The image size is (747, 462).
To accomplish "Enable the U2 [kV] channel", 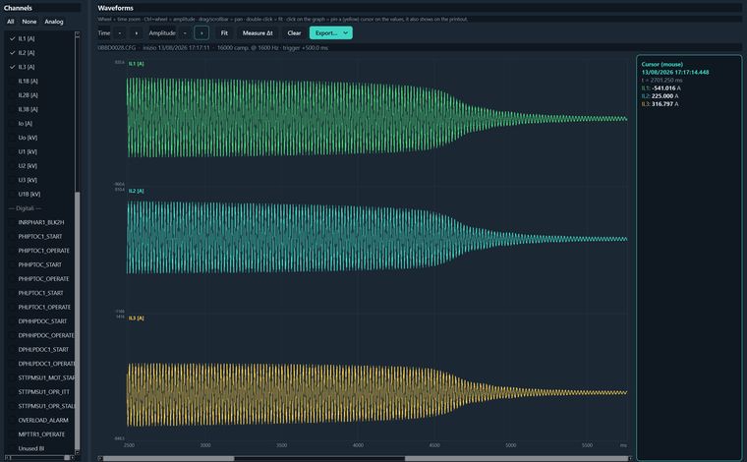I will pyautogui.click(x=13, y=166).
